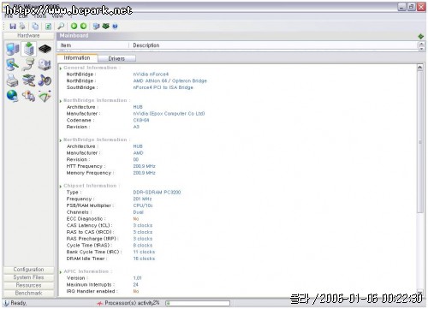Open the Devices stacked-hardware icon

pyautogui.click(x=29, y=80)
